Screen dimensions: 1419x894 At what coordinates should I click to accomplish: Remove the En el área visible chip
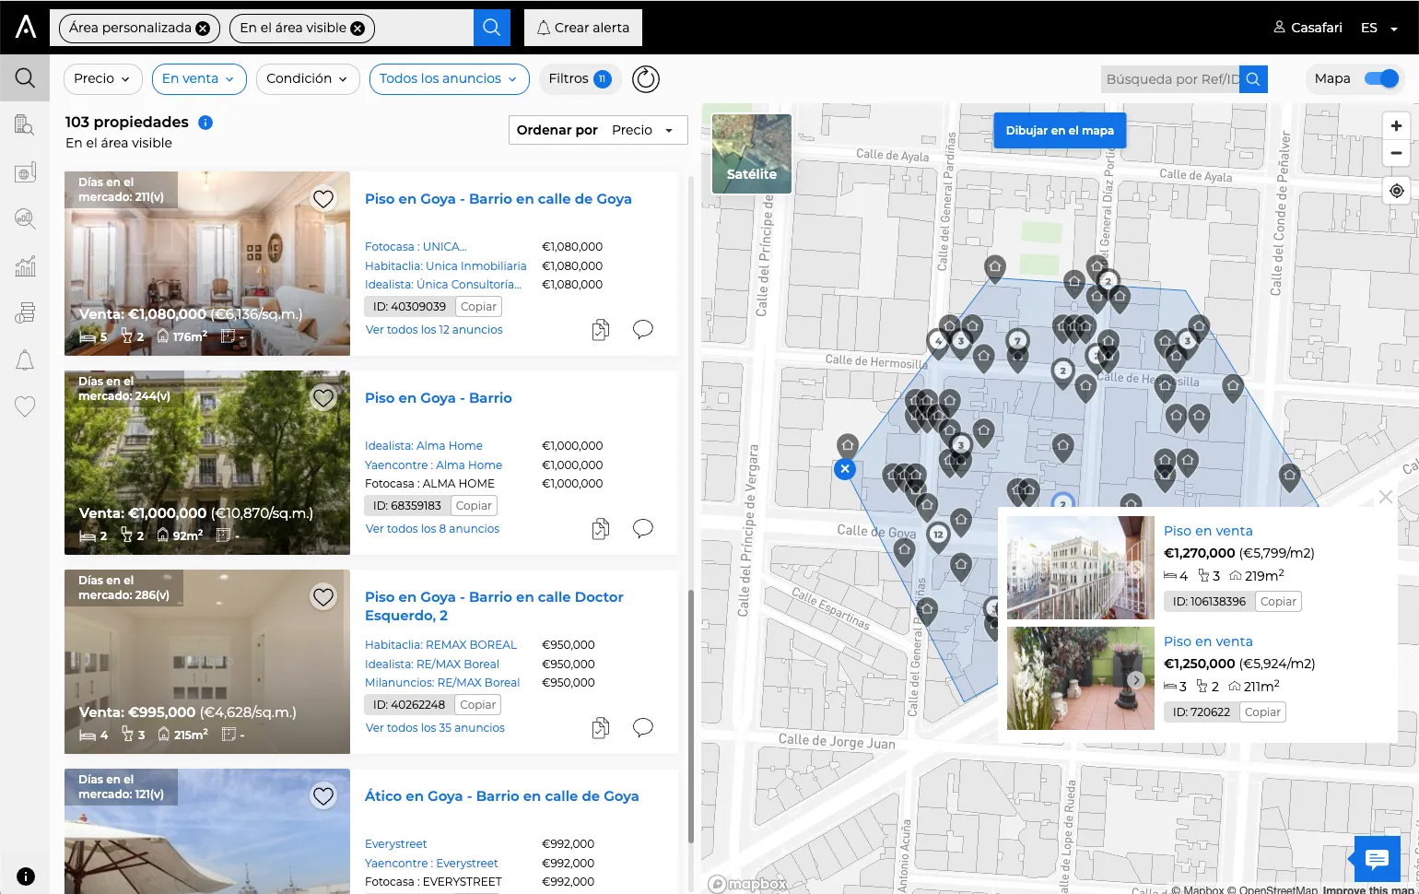coord(358,29)
